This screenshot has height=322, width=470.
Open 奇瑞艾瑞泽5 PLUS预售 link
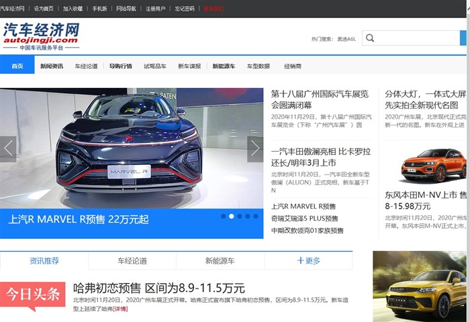click(305, 219)
